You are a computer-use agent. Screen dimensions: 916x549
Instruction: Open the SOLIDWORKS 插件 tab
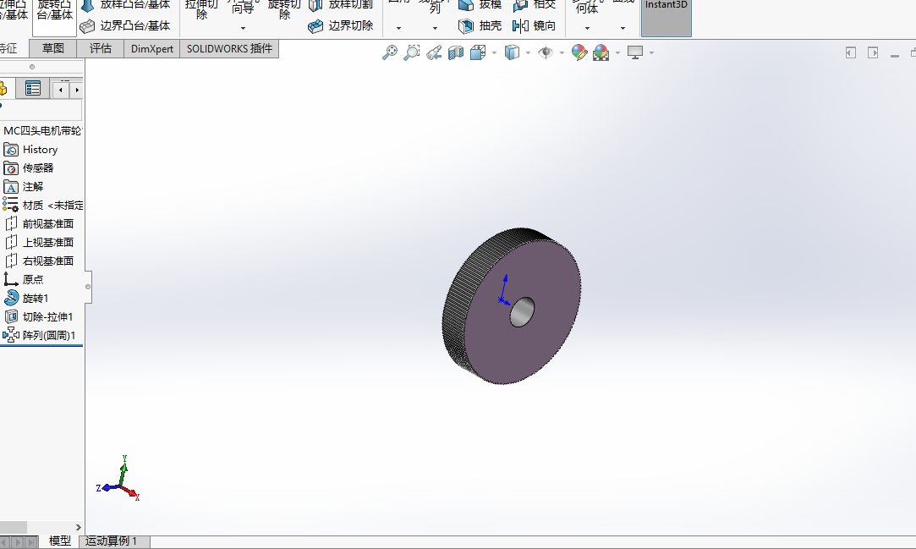point(229,48)
